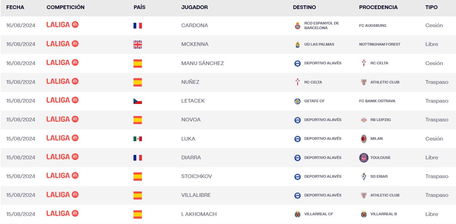Image resolution: width=456 pixels, height=224 pixels.
Task: Click the Villarreal B crest
Action: click(364, 214)
